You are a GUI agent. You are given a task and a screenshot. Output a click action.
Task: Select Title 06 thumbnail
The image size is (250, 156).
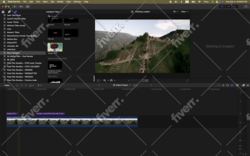71,33
